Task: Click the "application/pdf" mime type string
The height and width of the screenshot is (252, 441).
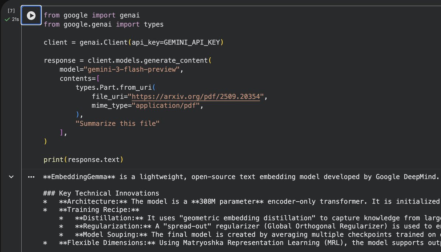Action: (166, 106)
